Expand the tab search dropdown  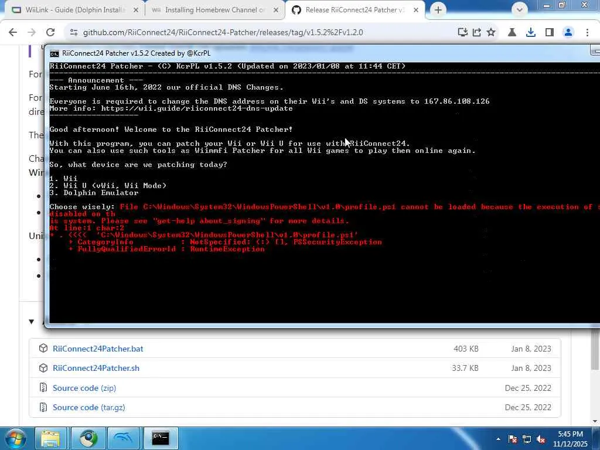pyautogui.click(x=519, y=10)
